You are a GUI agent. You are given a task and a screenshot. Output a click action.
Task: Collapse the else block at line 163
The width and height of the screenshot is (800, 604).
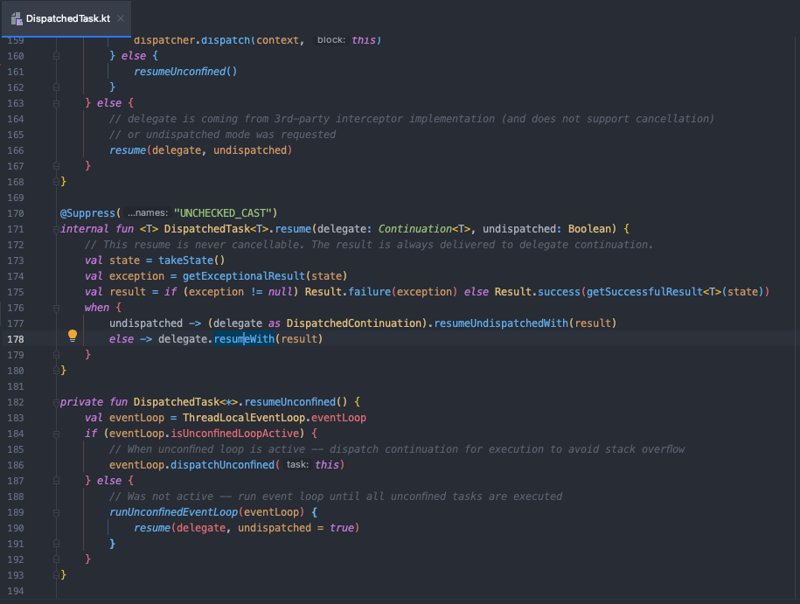pos(56,103)
